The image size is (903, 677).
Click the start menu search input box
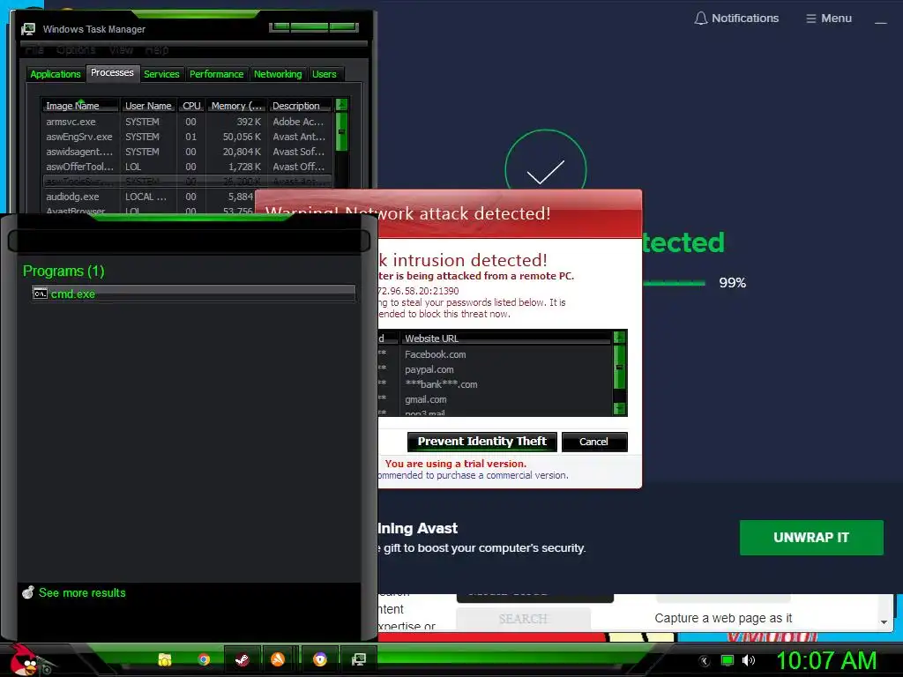coord(189,242)
